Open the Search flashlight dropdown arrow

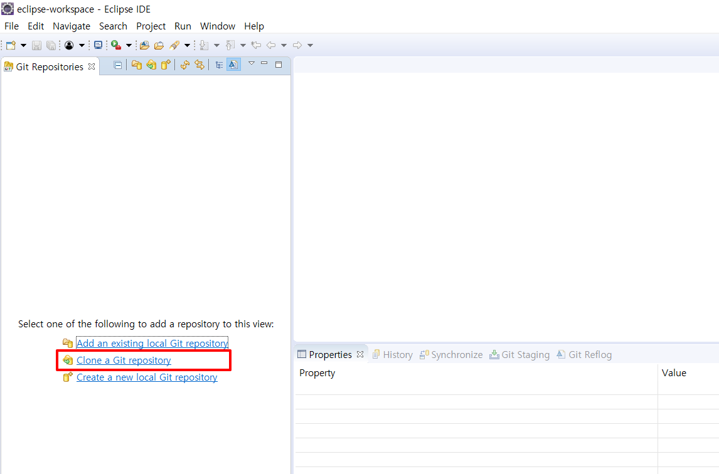[187, 45]
